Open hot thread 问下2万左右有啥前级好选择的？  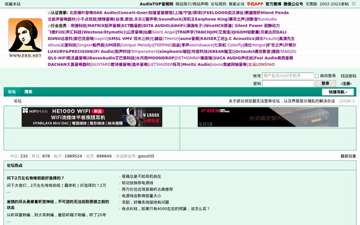(35, 178)
